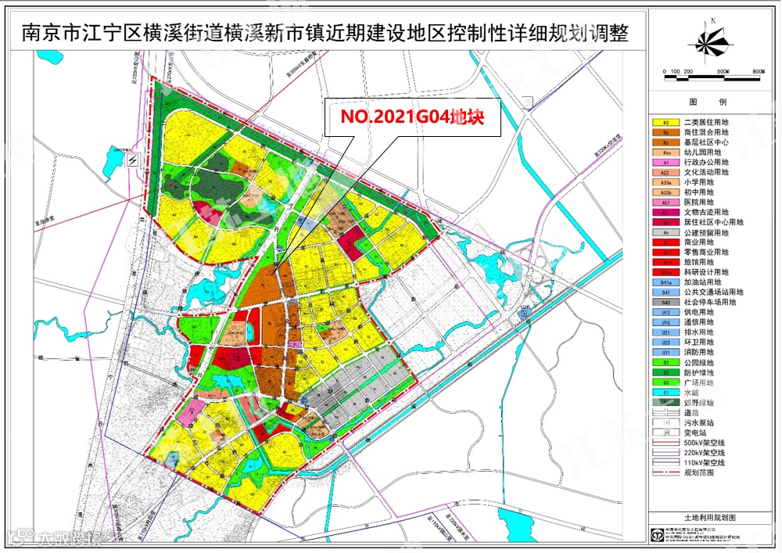Screen dimensions: 782x553
Task: Click the 污水泵站 legend symbol box
Action: coord(665,422)
